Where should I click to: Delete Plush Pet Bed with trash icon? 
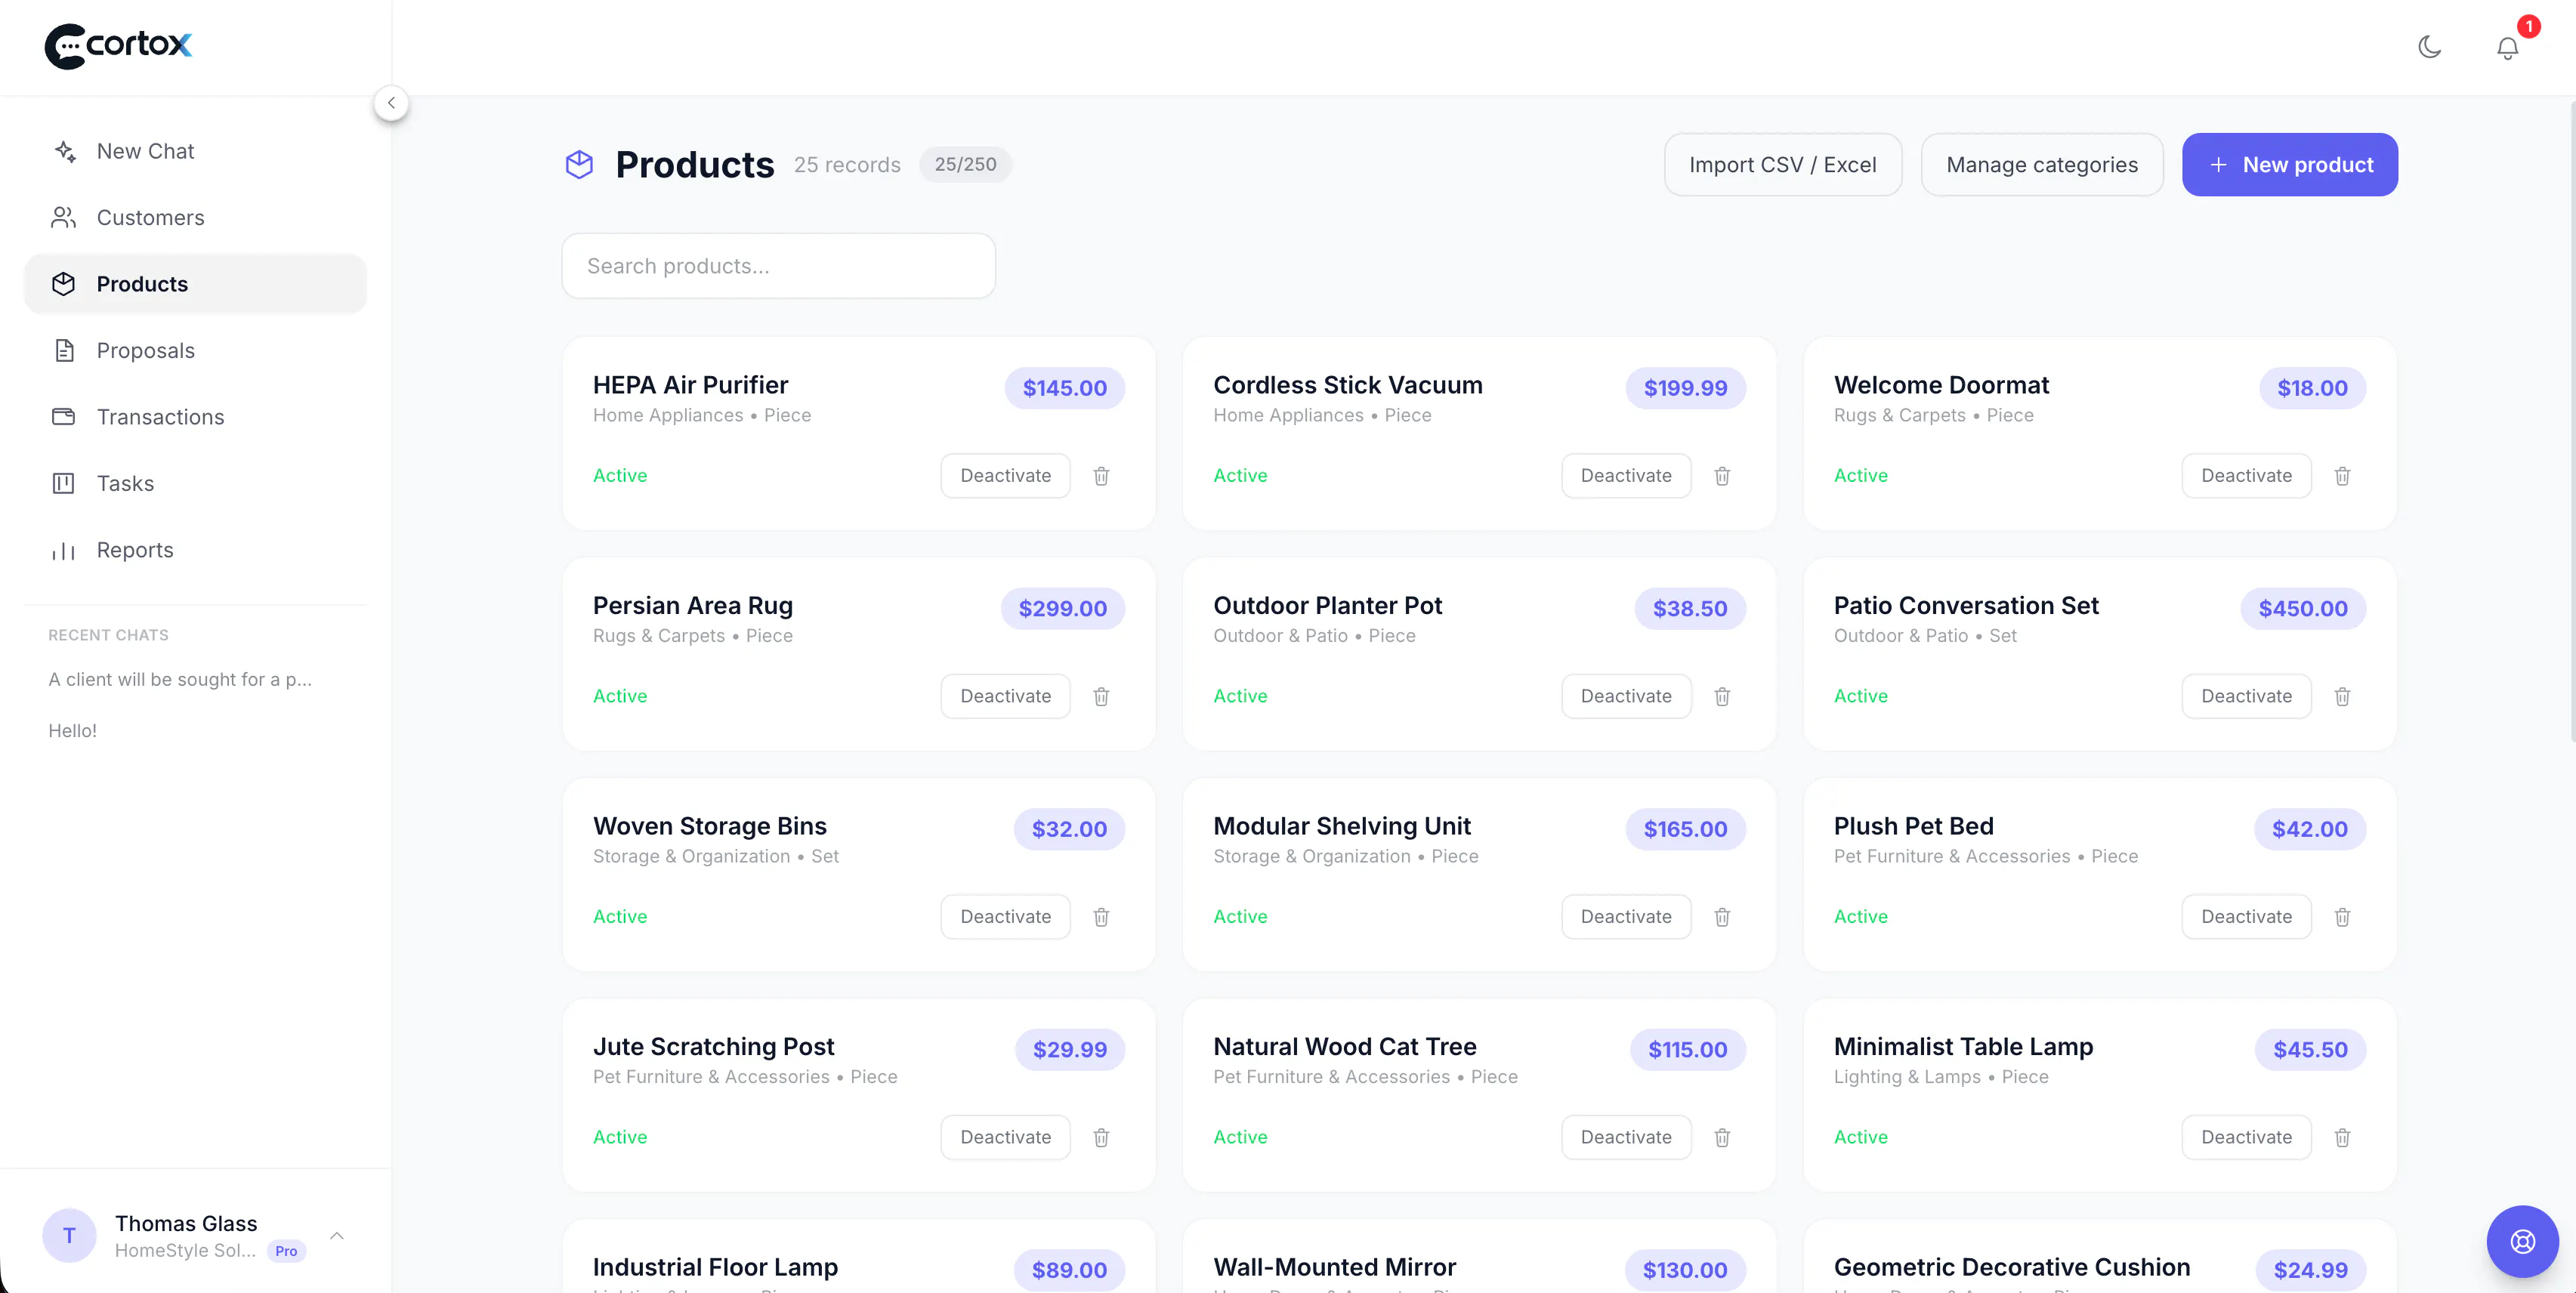tap(2342, 917)
